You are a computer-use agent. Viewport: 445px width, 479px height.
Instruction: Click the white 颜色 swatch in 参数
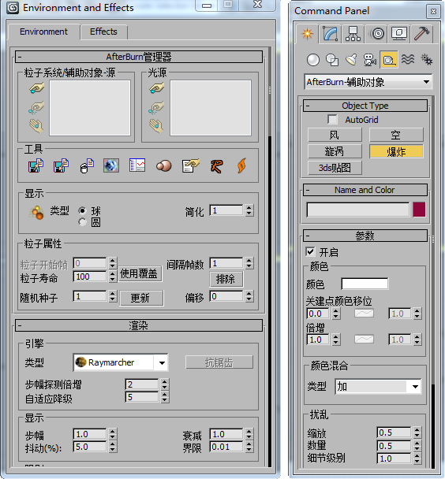(365, 284)
